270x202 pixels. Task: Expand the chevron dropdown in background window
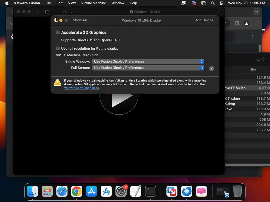click(256, 12)
